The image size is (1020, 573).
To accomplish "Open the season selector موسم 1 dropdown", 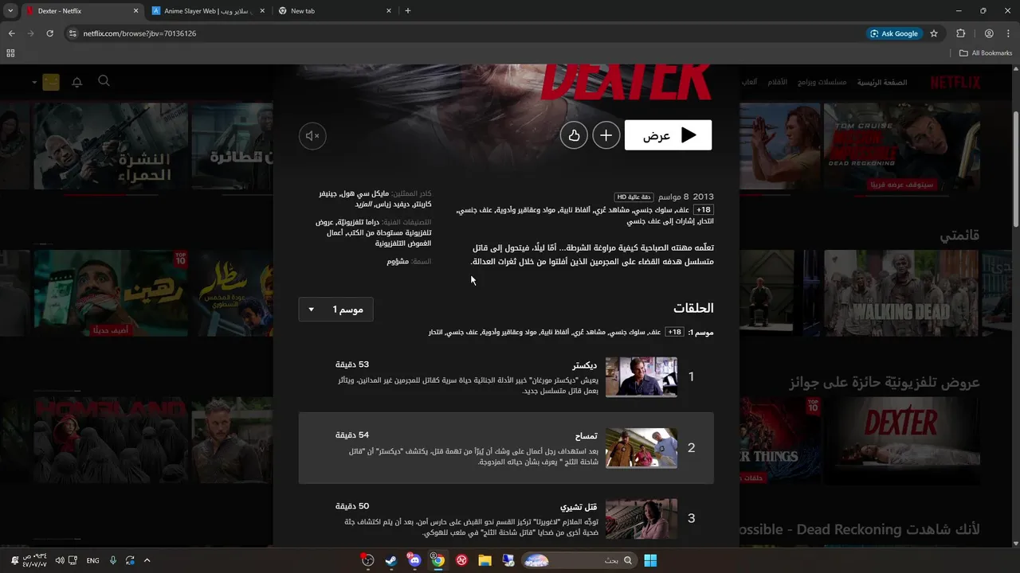I will (335, 309).
